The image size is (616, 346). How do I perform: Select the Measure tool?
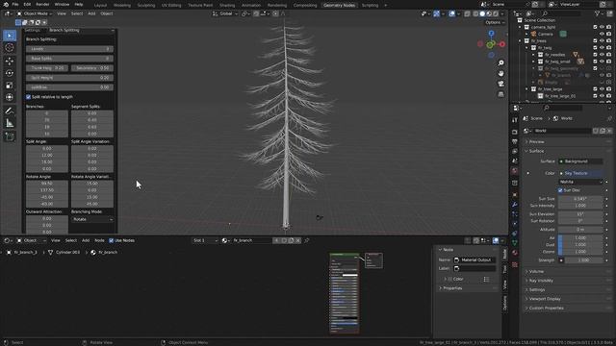tap(10, 123)
